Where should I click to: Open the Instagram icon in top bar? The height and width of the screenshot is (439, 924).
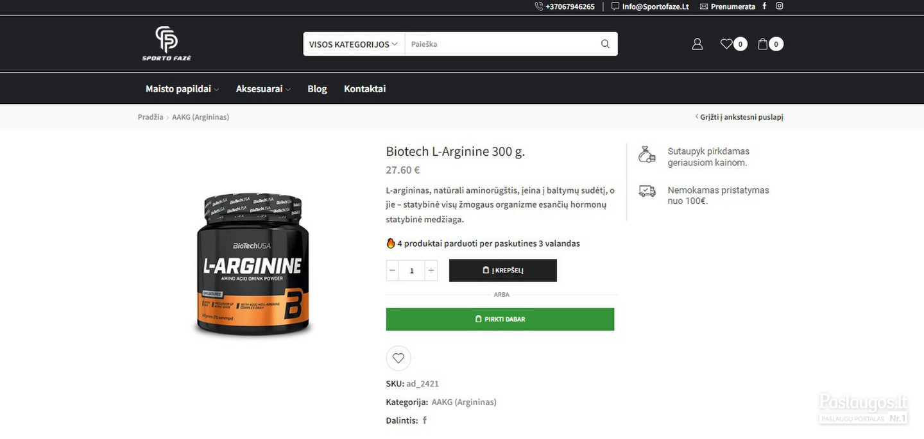click(780, 6)
